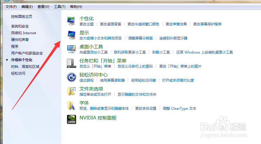261x144 pixels.
Task: Select 网络和 Internet in the sidebar
Action: (x=23, y=33)
